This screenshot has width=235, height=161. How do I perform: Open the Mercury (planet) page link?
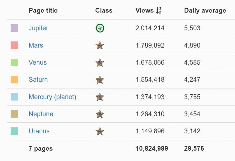coord(52,97)
